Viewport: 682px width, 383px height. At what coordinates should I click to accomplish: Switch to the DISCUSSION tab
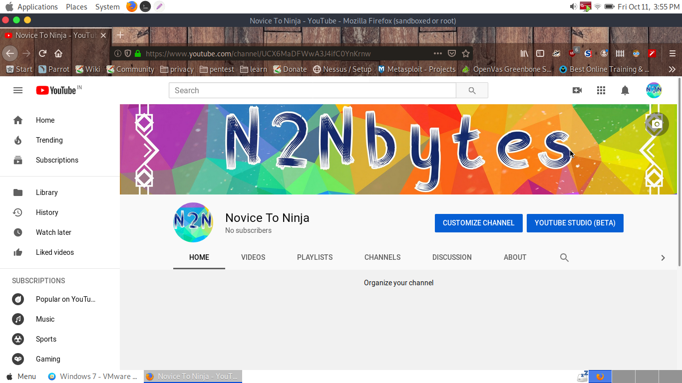point(452,257)
